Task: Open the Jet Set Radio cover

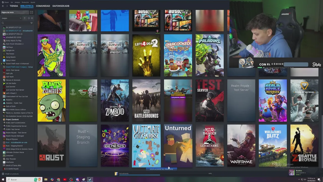Action: click(51, 55)
